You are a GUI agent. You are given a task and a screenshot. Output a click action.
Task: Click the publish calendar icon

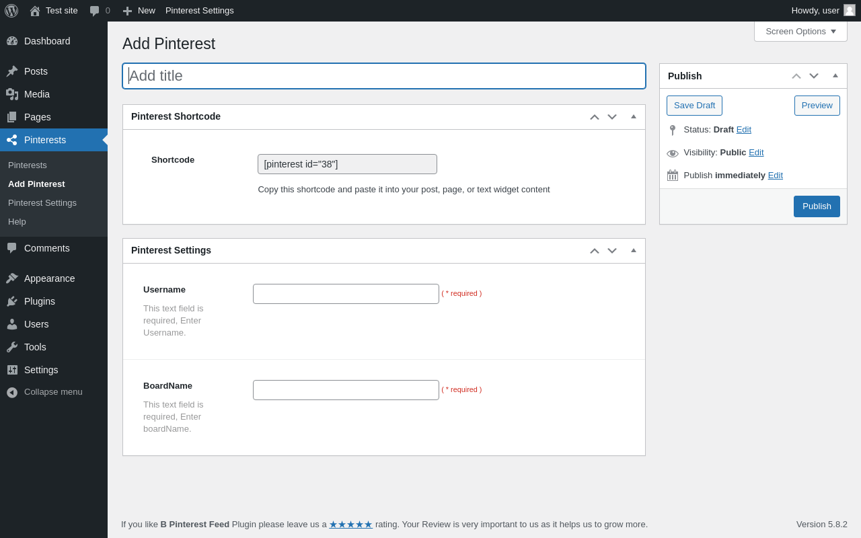click(673, 176)
